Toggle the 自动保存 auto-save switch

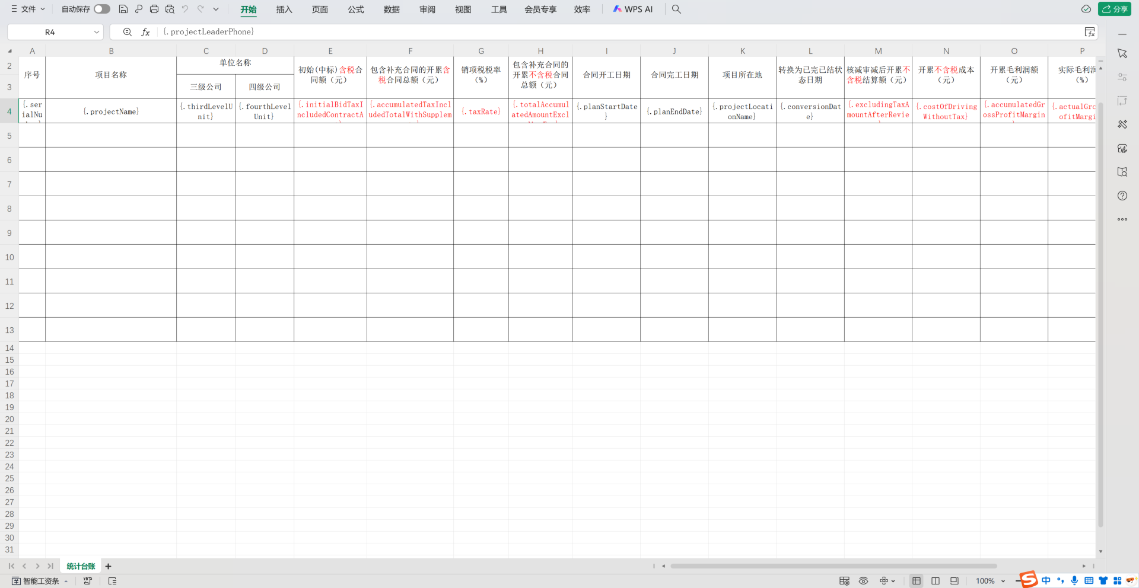click(x=102, y=9)
